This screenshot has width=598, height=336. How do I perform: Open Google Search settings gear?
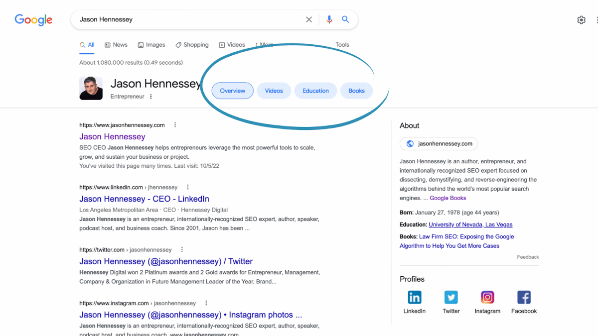click(581, 19)
